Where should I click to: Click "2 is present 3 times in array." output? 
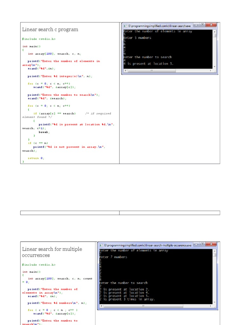tap(127, 299)
